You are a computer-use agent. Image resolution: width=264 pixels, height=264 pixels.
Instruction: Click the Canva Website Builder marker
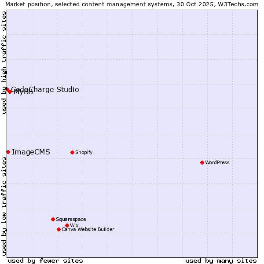59,229
